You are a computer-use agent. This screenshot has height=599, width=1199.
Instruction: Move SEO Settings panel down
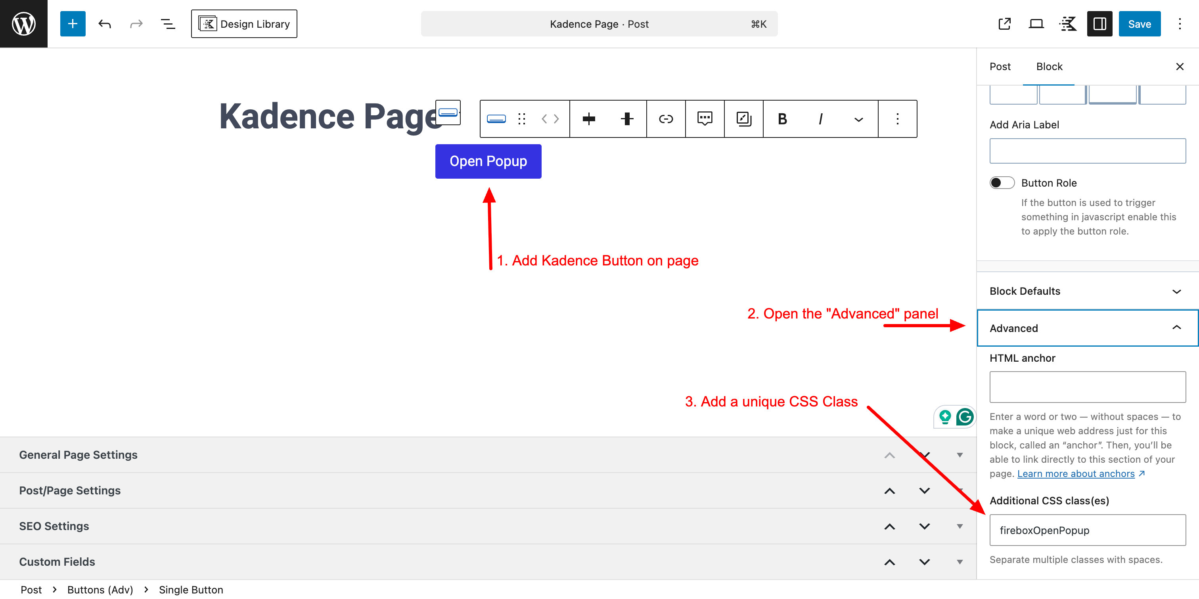tap(924, 526)
